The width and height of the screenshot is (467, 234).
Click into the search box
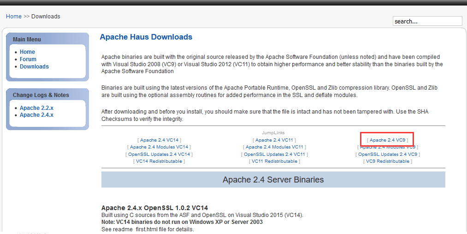[427, 21]
